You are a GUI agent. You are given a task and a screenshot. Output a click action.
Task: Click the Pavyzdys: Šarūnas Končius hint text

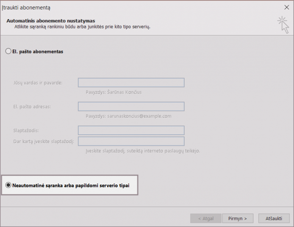[x=114, y=92]
